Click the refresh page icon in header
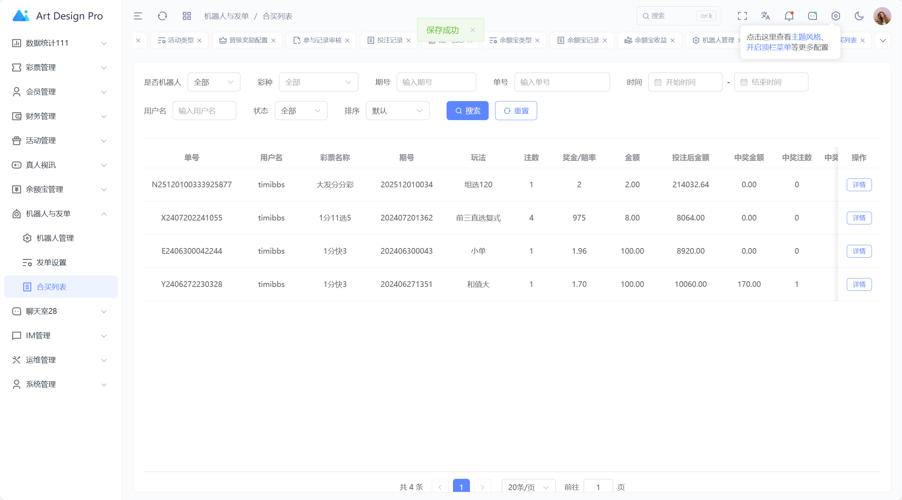Viewport: 902px width, 500px height. click(x=162, y=16)
